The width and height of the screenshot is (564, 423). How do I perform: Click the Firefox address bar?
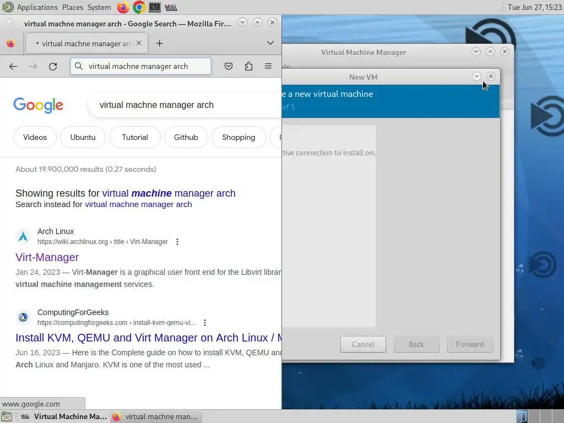click(140, 66)
